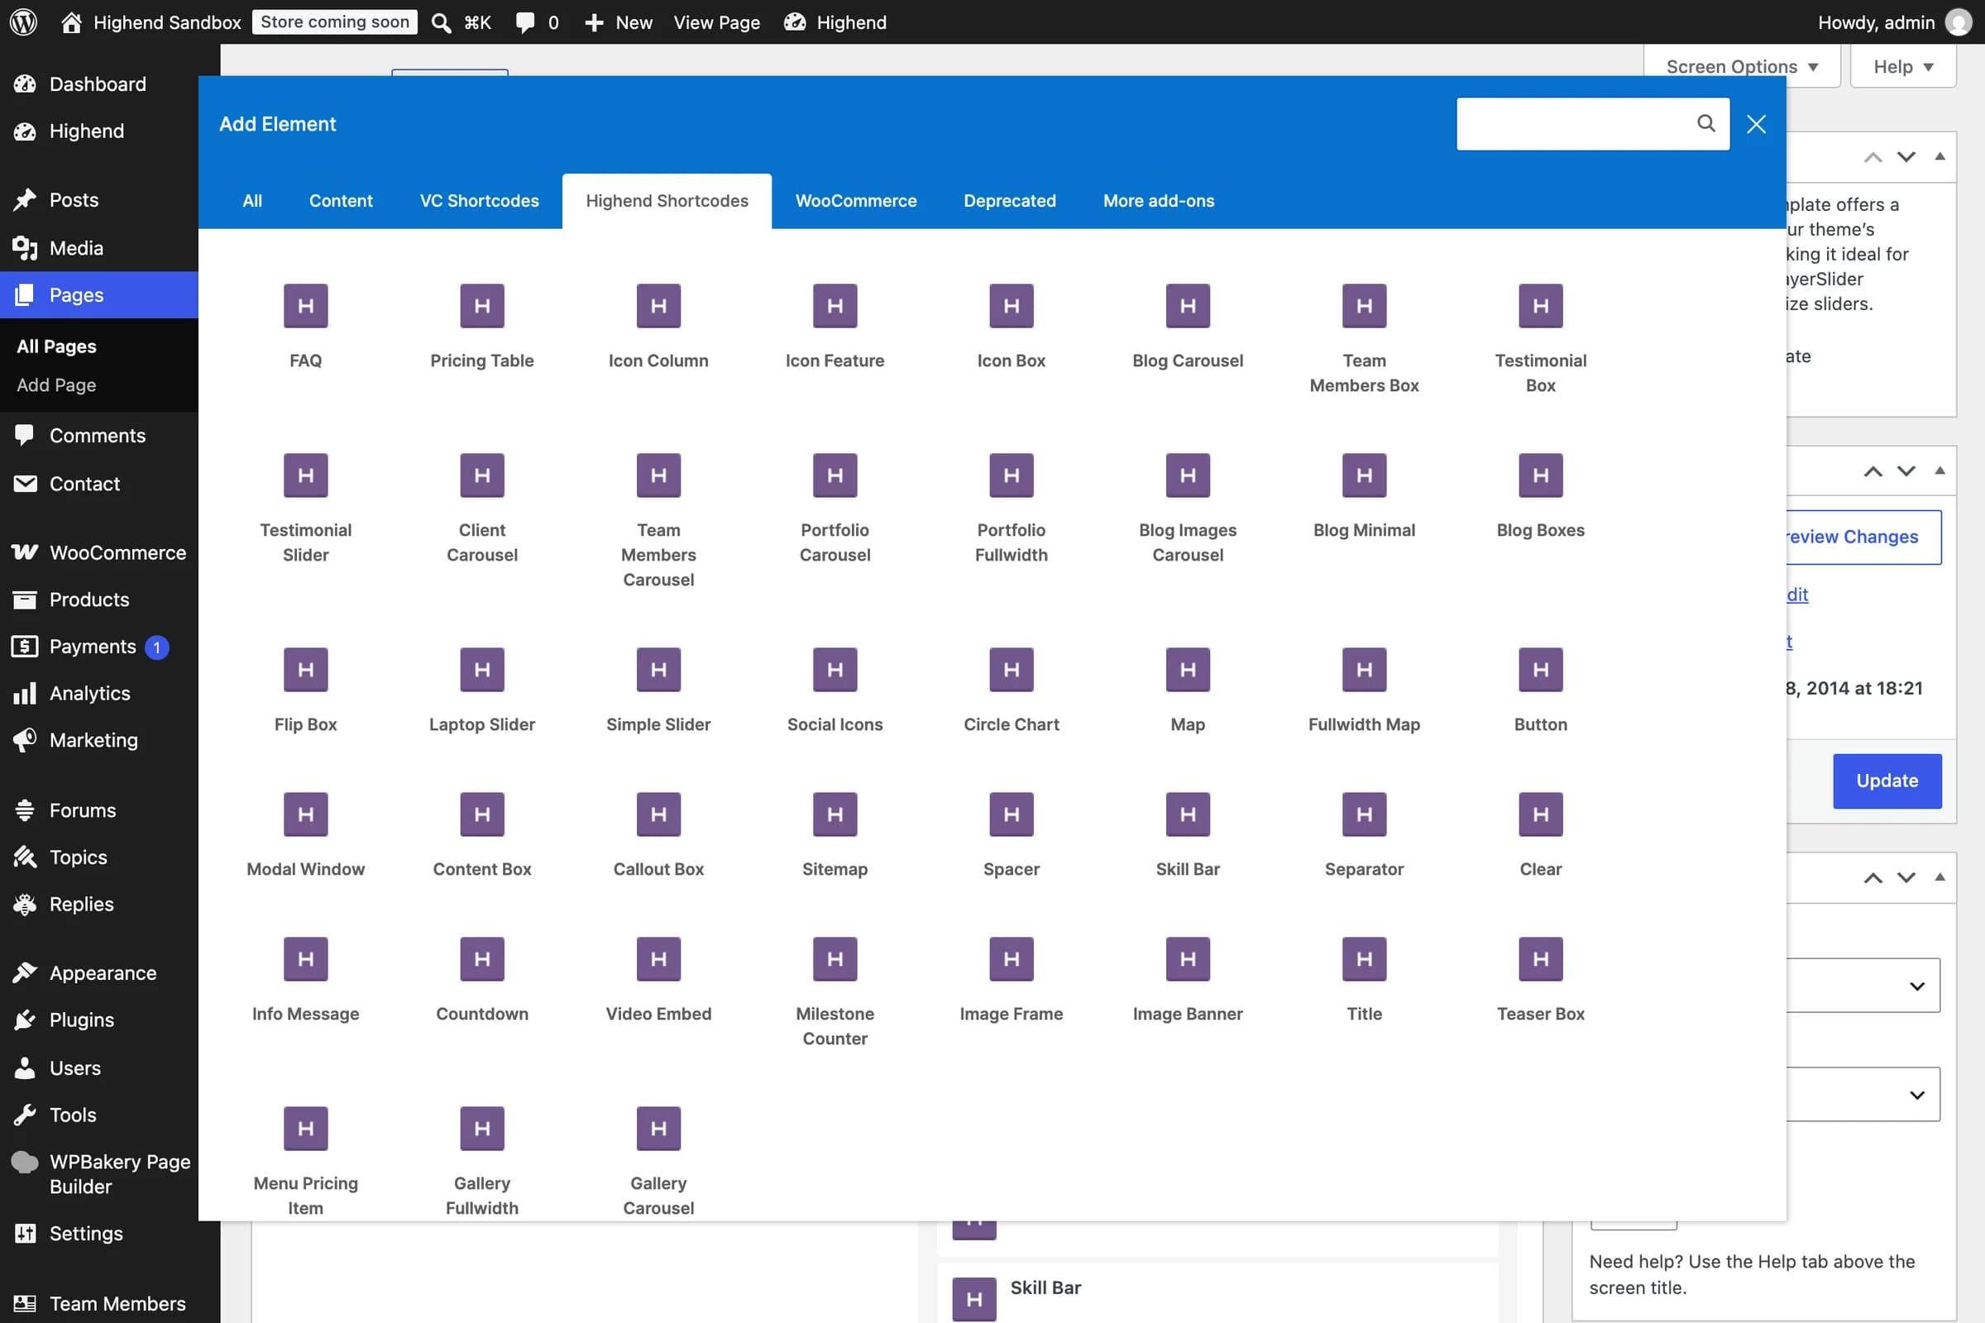1985x1323 pixels.
Task: Add the Testimonial Box element
Action: pos(1540,339)
